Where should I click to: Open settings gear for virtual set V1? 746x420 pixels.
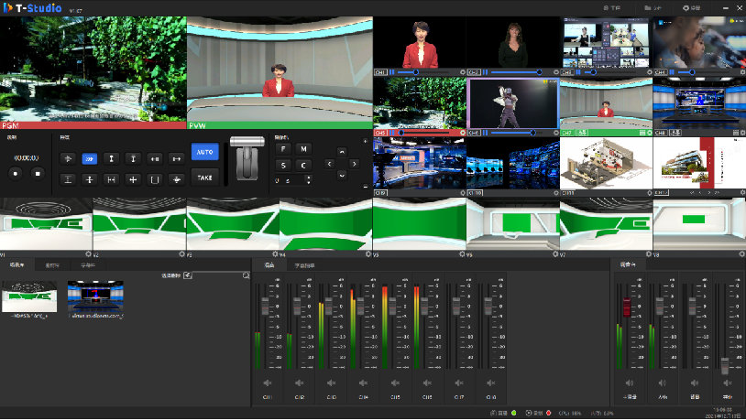pos(88,254)
